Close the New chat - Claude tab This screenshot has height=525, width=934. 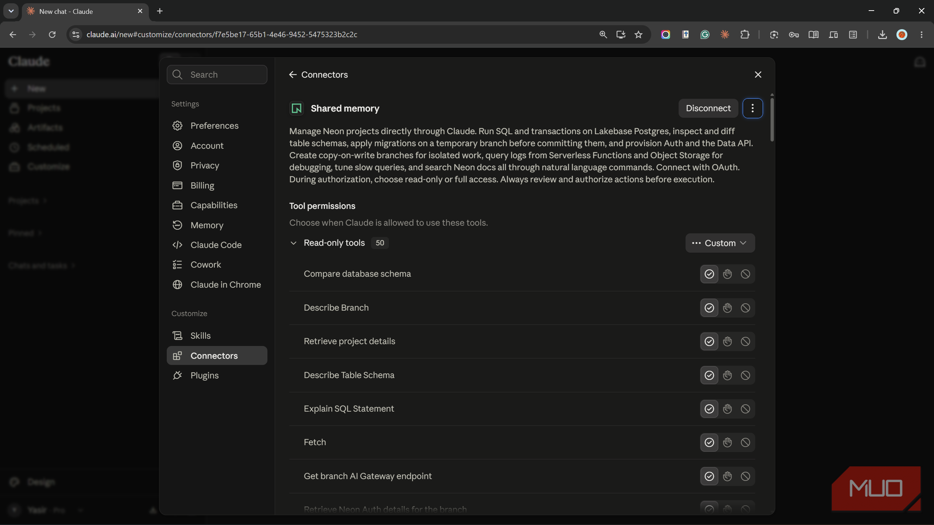(140, 11)
